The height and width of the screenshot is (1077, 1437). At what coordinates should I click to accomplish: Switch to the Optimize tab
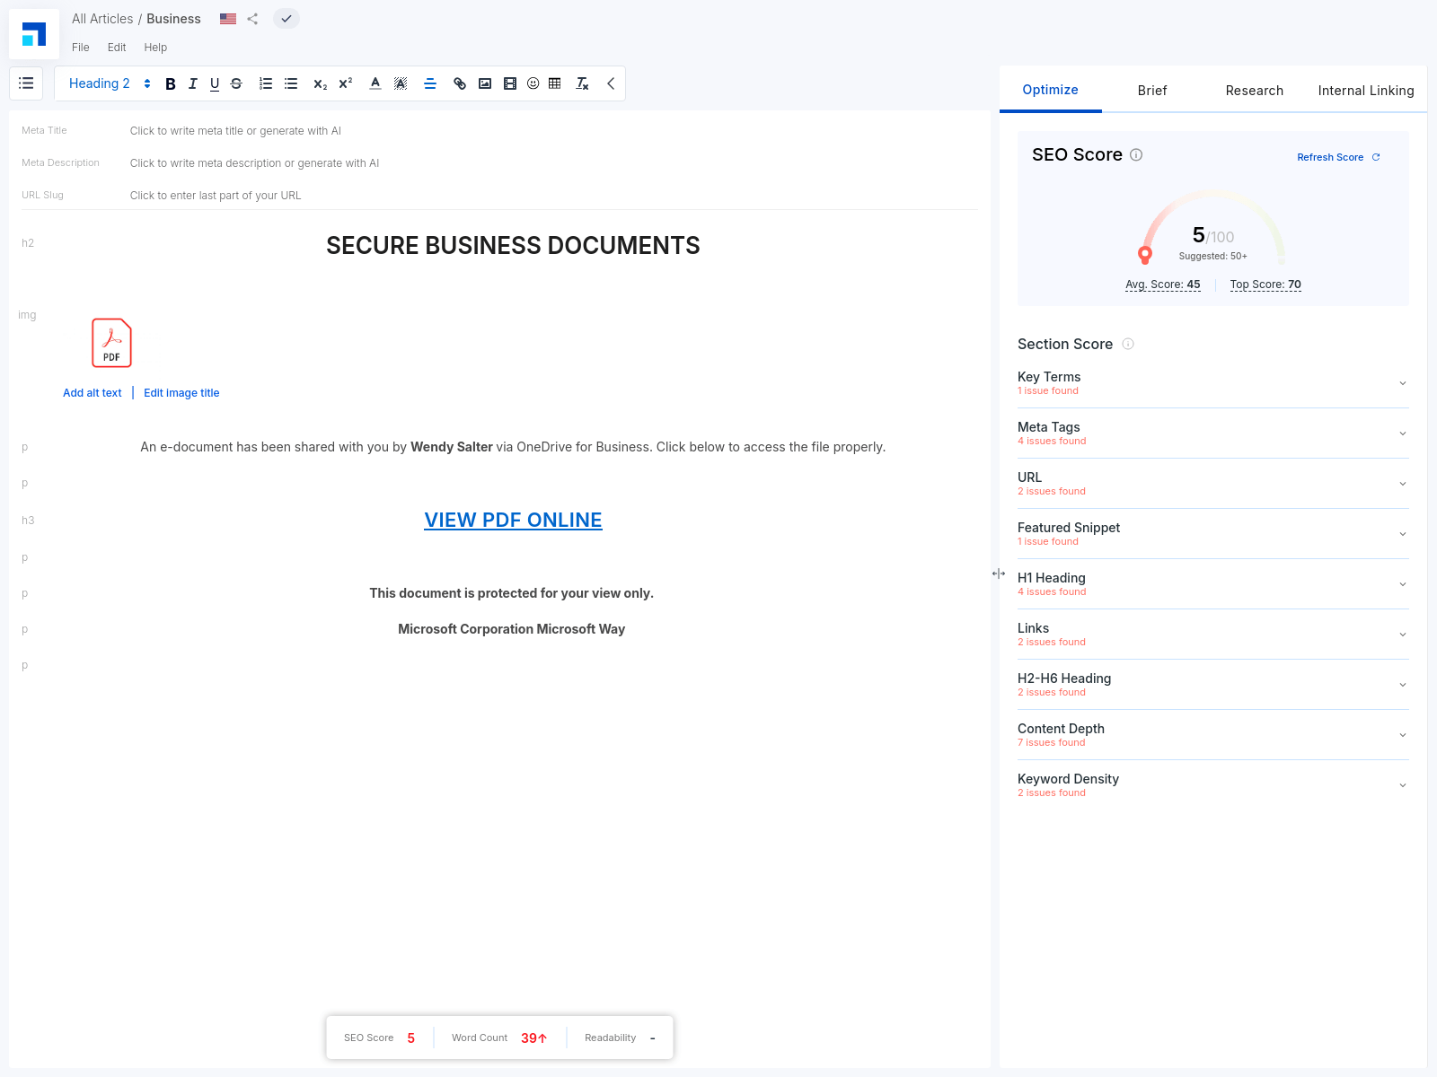pyautogui.click(x=1050, y=90)
